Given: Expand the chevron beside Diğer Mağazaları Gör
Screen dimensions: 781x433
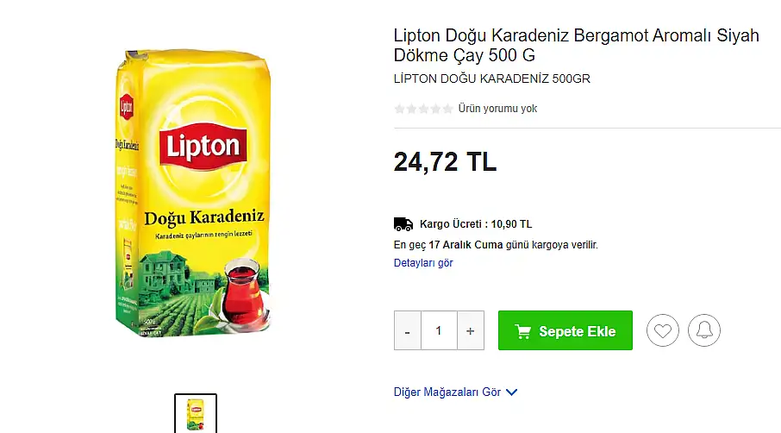Looking at the screenshot, I should [x=511, y=392].
